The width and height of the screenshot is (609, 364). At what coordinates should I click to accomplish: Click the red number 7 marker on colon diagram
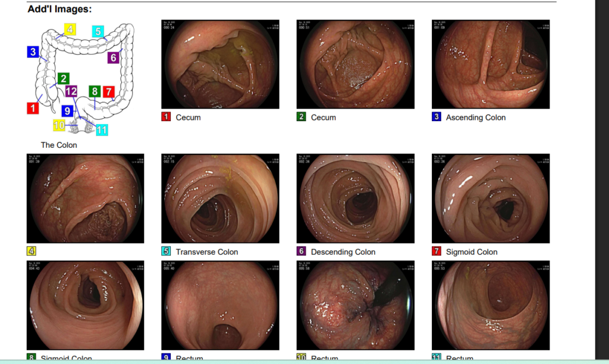109,92
